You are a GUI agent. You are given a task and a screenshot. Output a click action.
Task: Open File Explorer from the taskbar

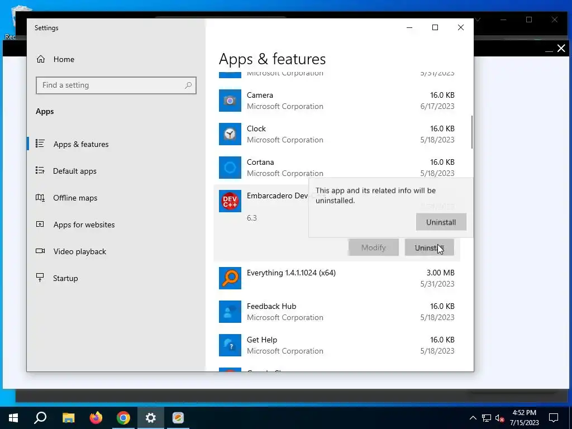click(68, 418)
